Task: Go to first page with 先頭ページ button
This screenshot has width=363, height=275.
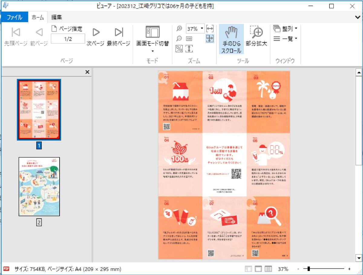Action: point(16,37)
